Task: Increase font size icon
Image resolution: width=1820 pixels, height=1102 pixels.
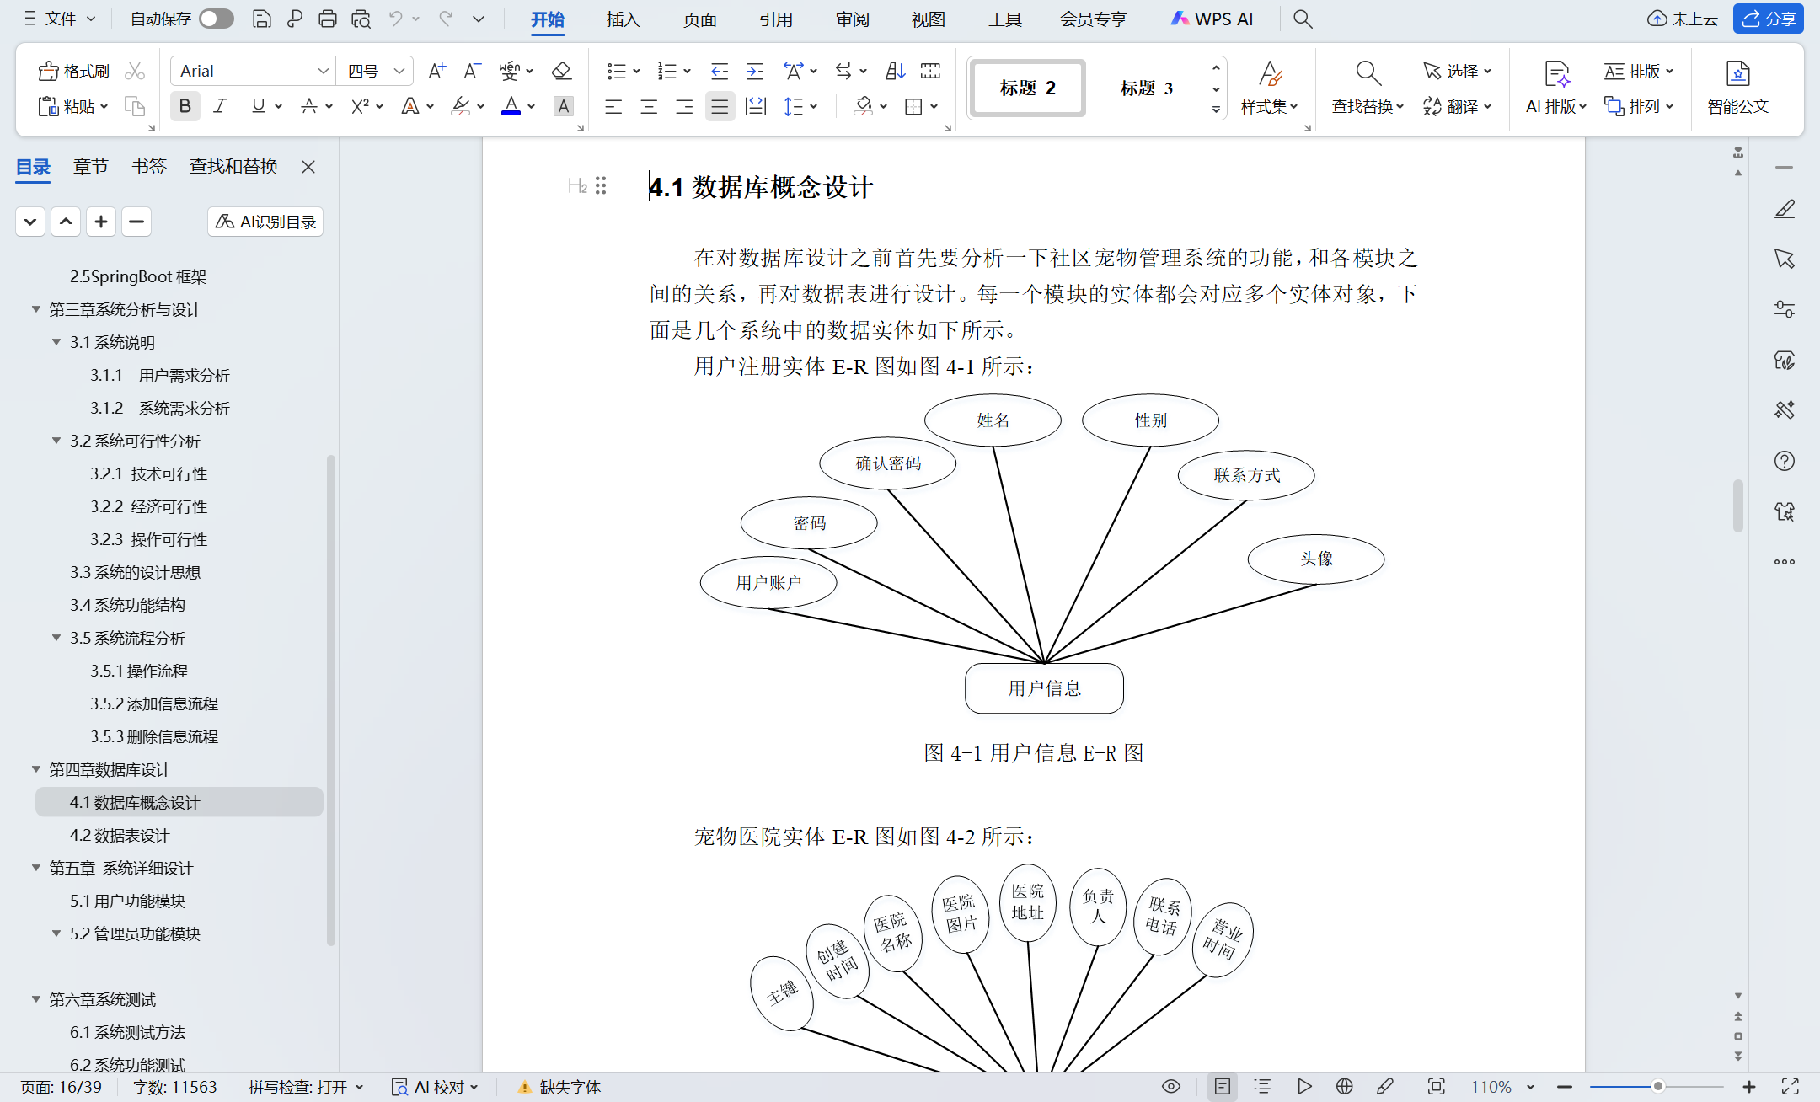Action: point(436,71)
